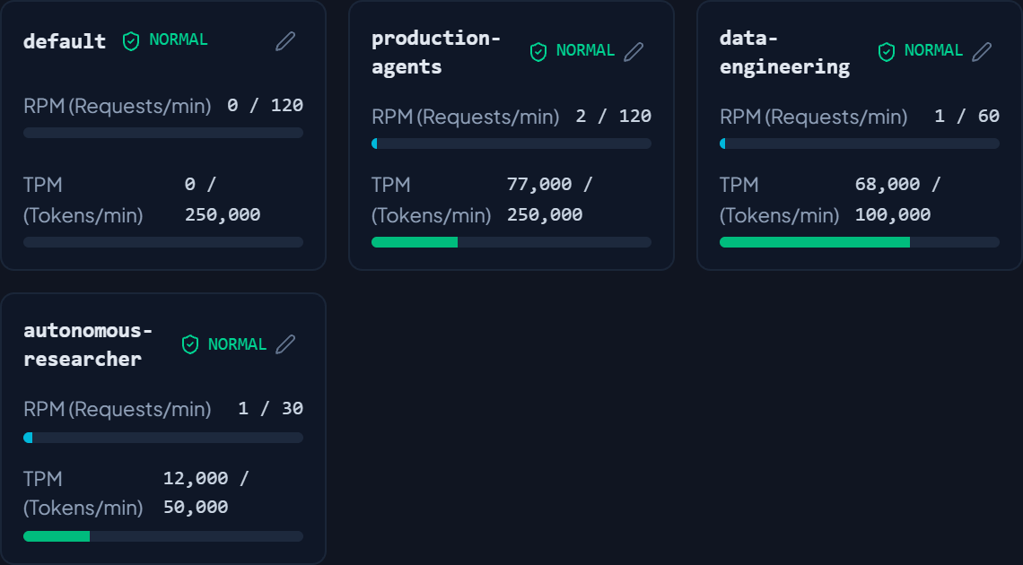Select the 'data-engineering' card title

pyautogui.click(x=785, y=52)
